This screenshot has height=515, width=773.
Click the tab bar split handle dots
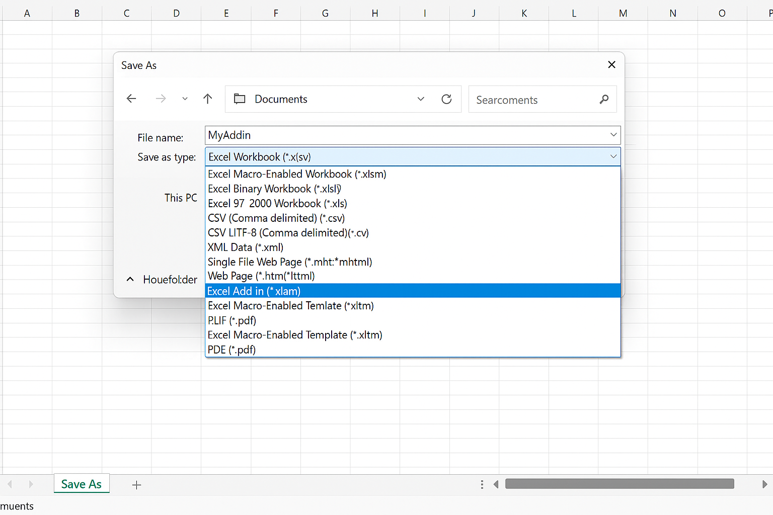(x=482, y=484)
